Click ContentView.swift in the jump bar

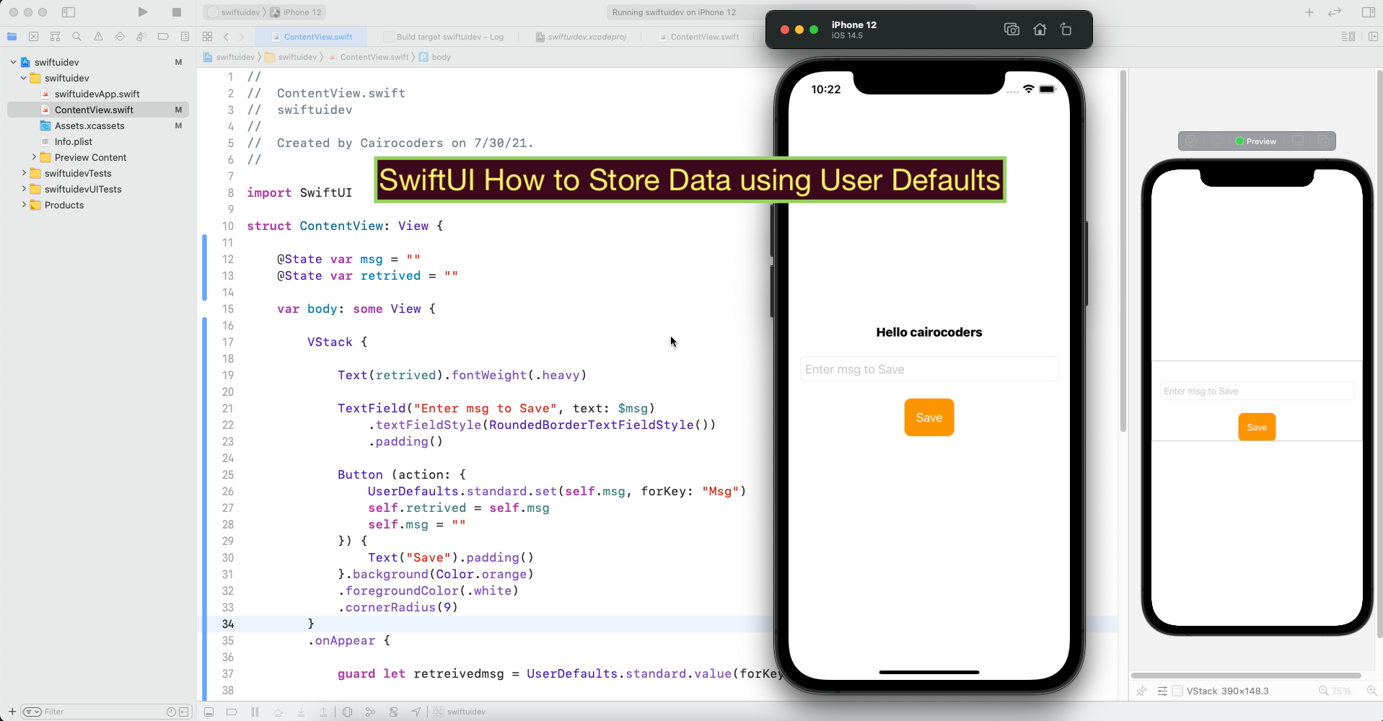tap(369, 57)
